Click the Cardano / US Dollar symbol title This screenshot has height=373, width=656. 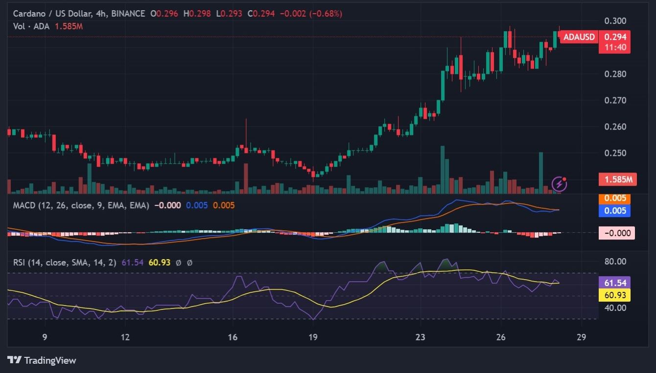53,14
